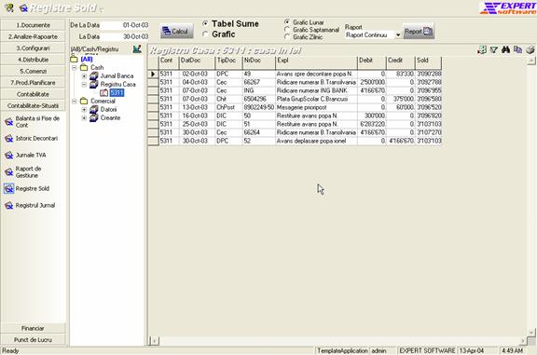Viewport: 537px width, 355px height.
Task: Click the (All) root folder icon
Action: (x=74, y=60)
